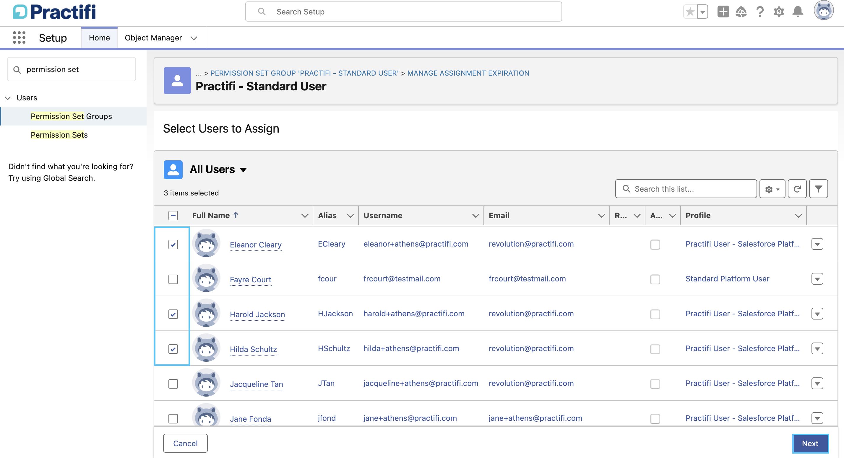This screenshot has width=844, height=458.
Task: Open Alias column menu
Action: pyautogui.click(x=350, y=216)
